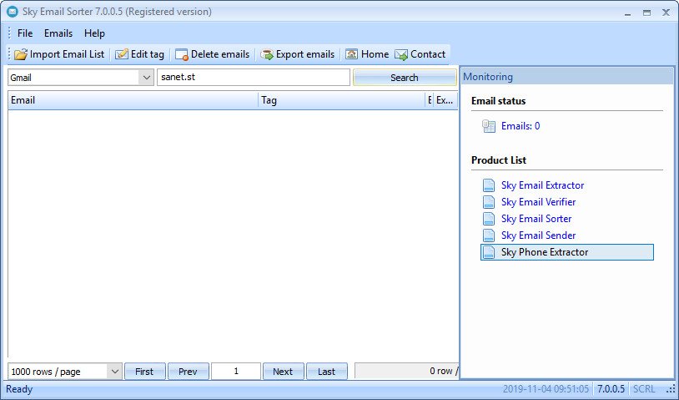Click the Monitoring panel header

(567, 77)
